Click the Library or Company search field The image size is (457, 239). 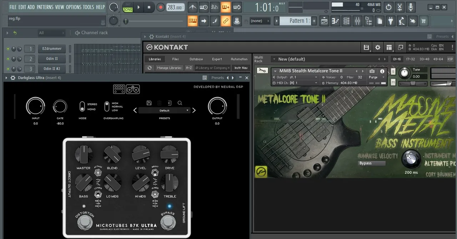pyautogui.click(x=212, y=68)
